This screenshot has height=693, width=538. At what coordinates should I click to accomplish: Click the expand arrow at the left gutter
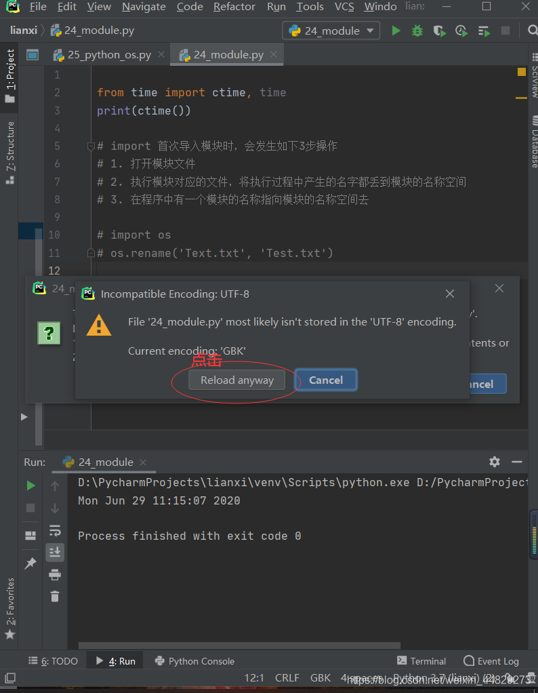[x=24, y=417]
